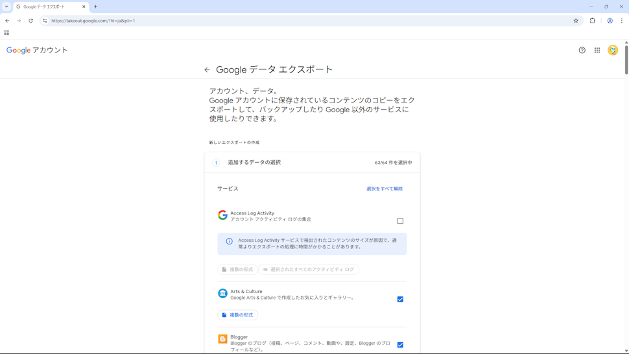Click the step 1 追加するデータの選択 header

pyautogui.click(x=312, y=163)
